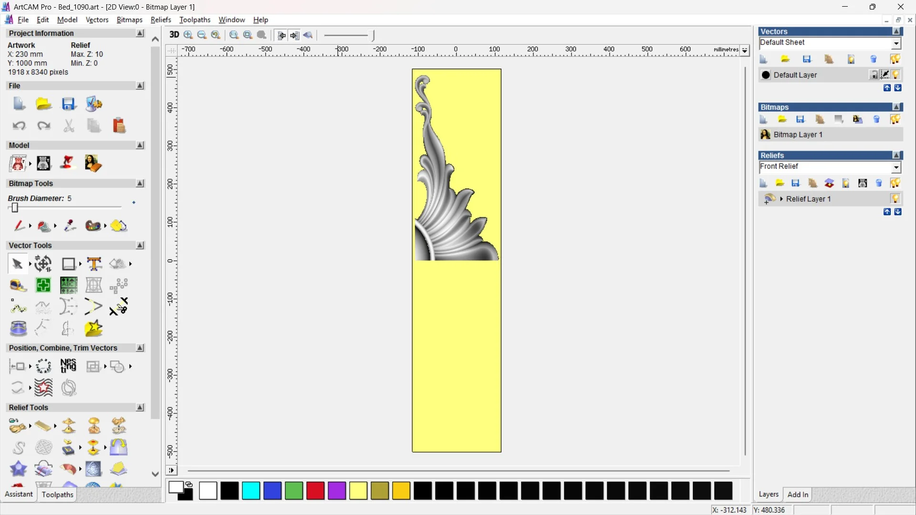Image resolution: width=916 pixels, height=515 pixels.
Task: Open the Front Relief dropdown
Action: point(896,167)
